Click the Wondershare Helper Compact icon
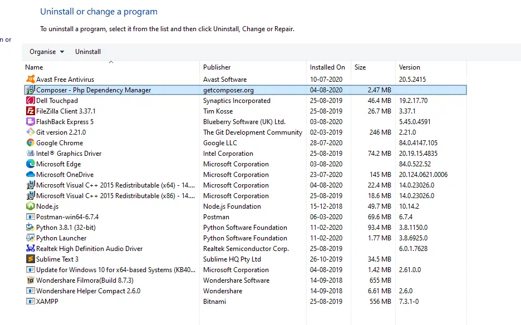This screenshot has height=325, width=521. point(31,291)
